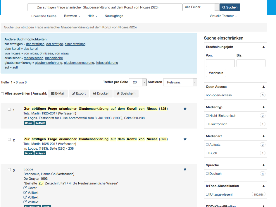The height and width of the screenshot is (207, 276).
Task: Bookmark result 1 with star icon
Action: click(185, 109)
